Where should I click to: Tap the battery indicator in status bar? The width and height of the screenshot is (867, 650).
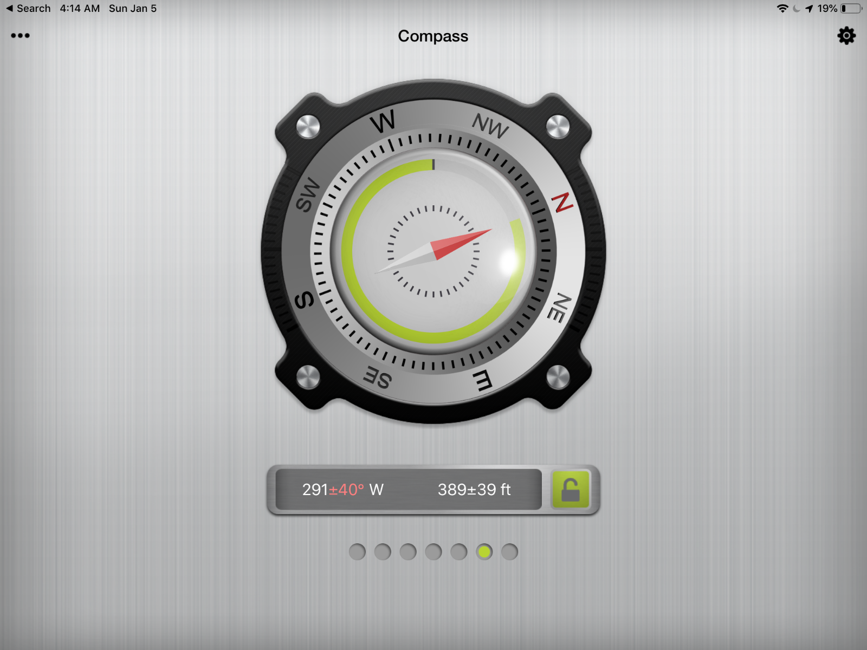click(x=851, y=9)
